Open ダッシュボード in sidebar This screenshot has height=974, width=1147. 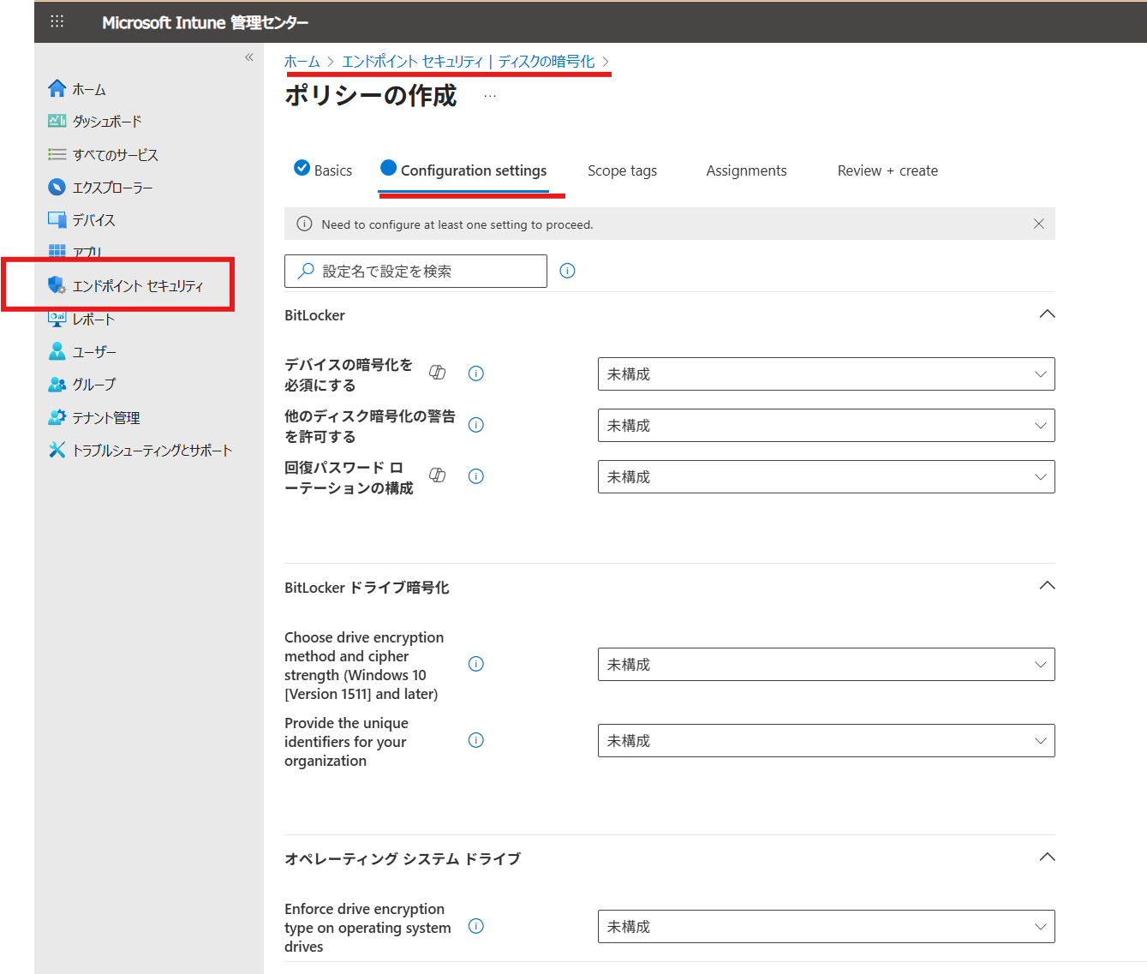107,122
